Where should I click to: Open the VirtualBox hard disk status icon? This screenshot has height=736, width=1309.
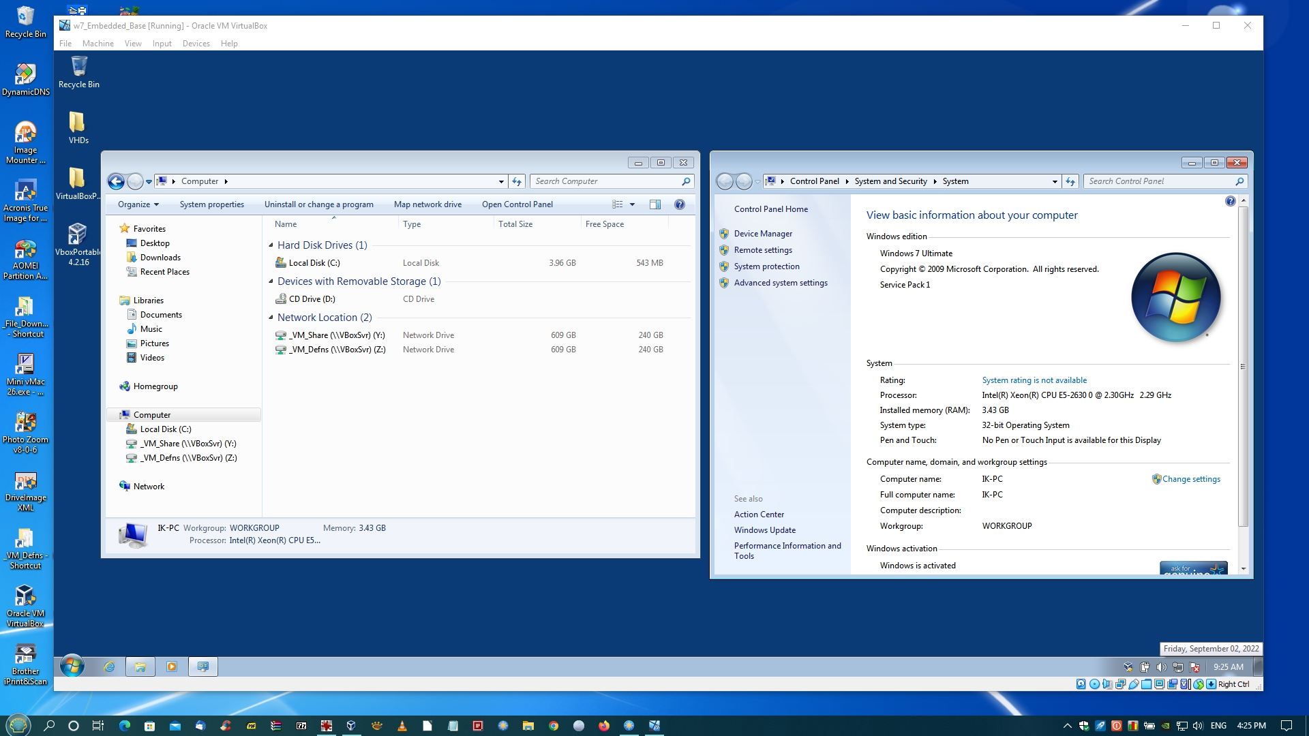click(x=1081, y=684)
